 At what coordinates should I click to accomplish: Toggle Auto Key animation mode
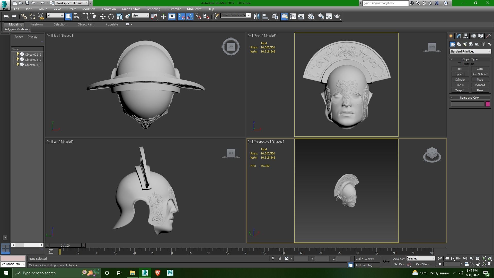[399, 259]
